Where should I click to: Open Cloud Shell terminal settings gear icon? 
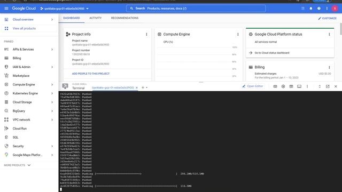283,86
